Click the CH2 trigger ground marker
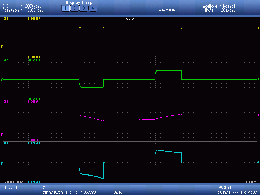The image size is (260, 195). (x=2, y=79)
